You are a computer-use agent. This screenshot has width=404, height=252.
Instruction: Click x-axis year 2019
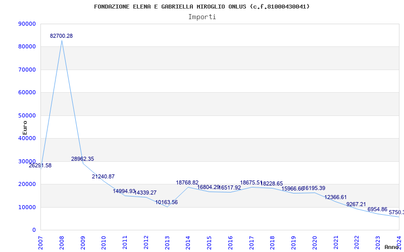point(293,243)
